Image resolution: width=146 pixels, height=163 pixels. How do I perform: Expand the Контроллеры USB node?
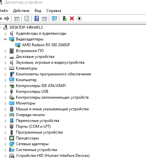tap(5, 92)
